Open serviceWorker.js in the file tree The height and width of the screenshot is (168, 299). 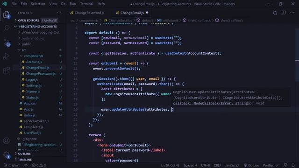(x=36, y=121)
